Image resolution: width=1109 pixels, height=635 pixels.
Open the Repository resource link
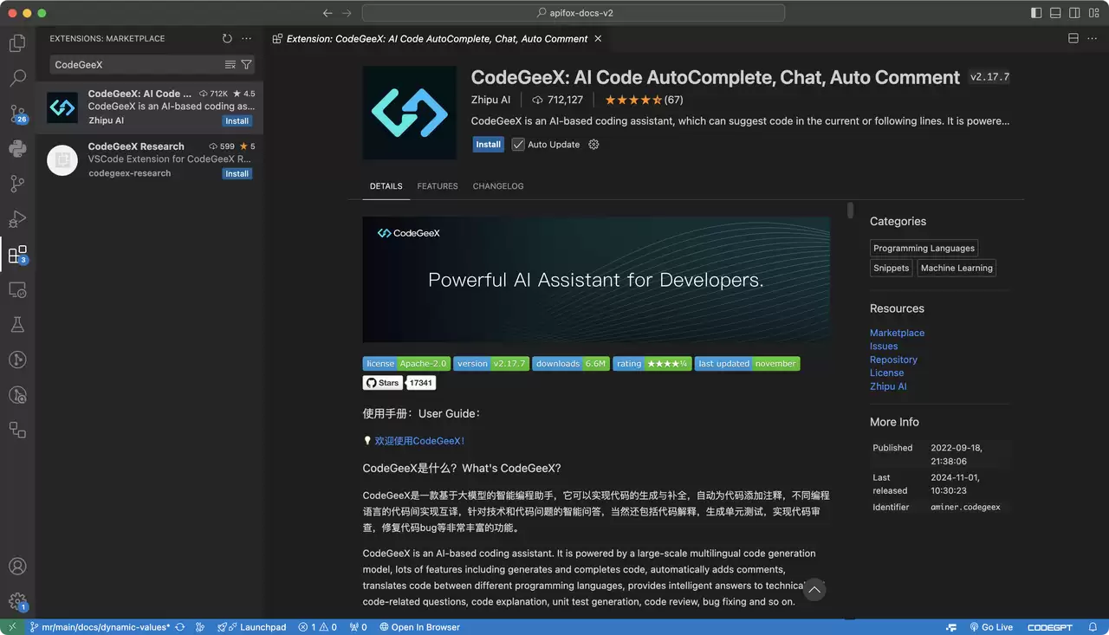[x=893, y=360]
